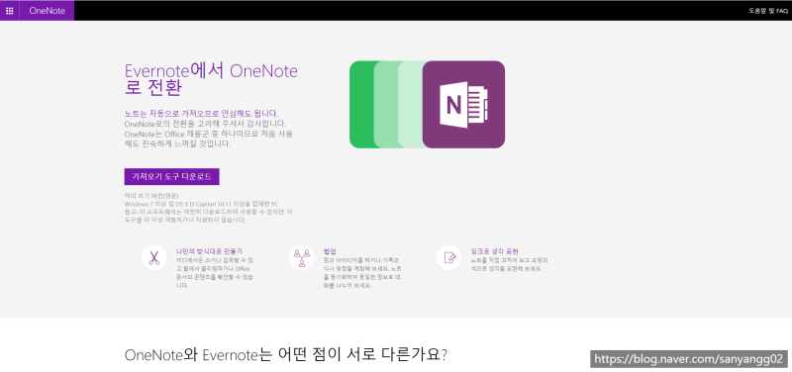The image size is (792, 372).
Task: Select the dark green Evernote card
Action: point(361,105)
